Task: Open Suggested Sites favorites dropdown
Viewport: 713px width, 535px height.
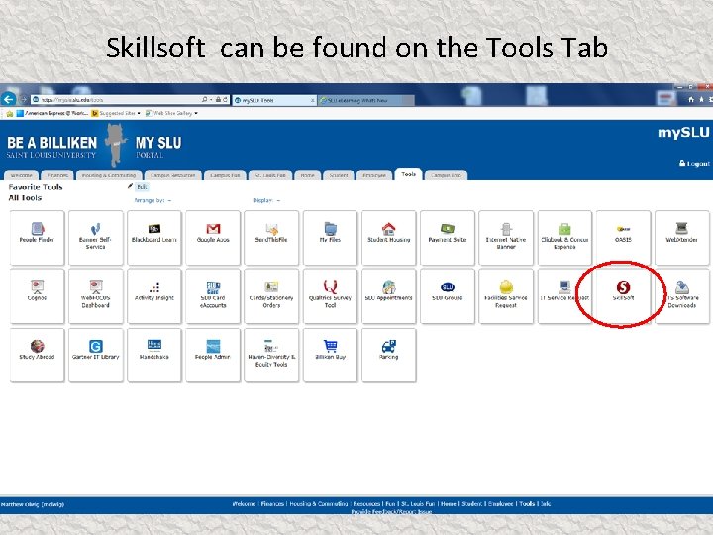Action: click(116, 113)
